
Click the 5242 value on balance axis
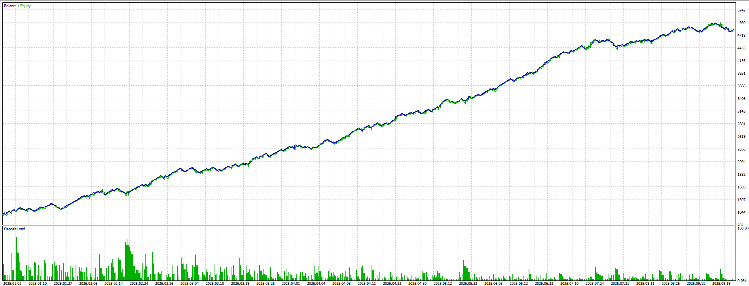click(x=741, y=10)
